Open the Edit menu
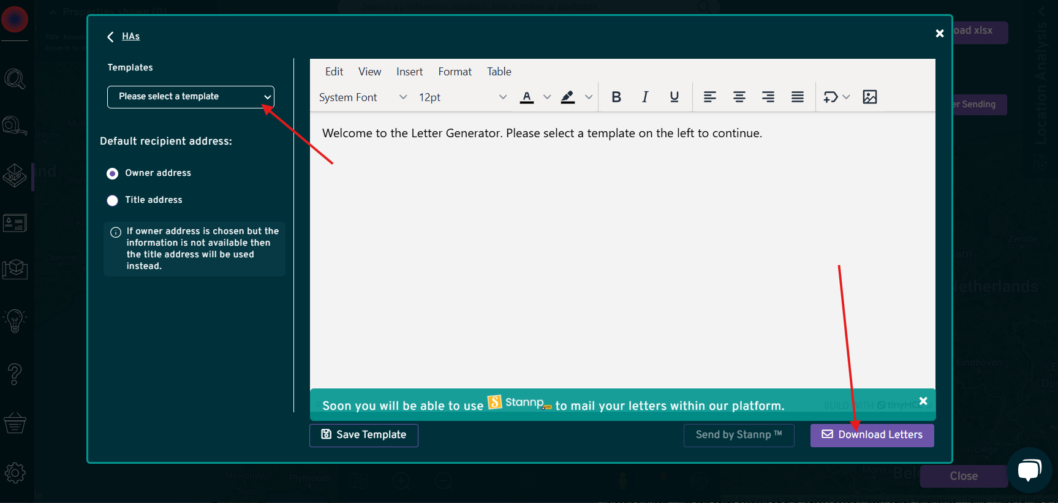Screen dimensions: 1058x503 334,72
